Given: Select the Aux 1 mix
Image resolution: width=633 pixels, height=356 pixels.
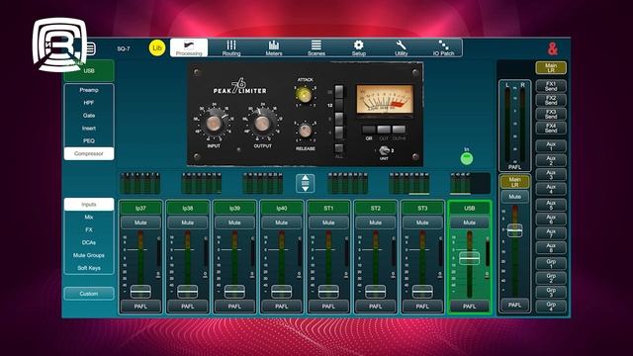Looking at the screenshot, I should [551, 146].
